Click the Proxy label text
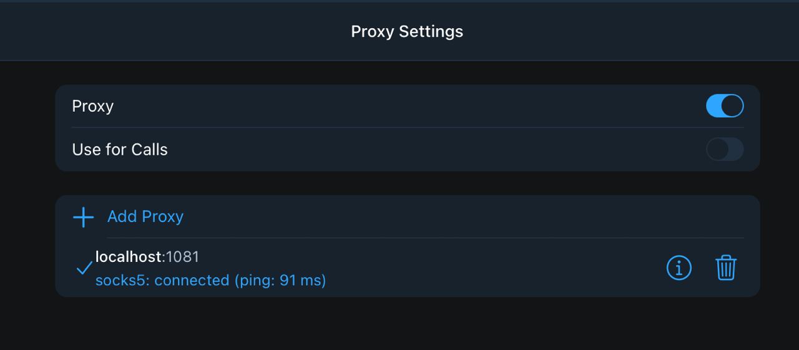 point(92,106)
